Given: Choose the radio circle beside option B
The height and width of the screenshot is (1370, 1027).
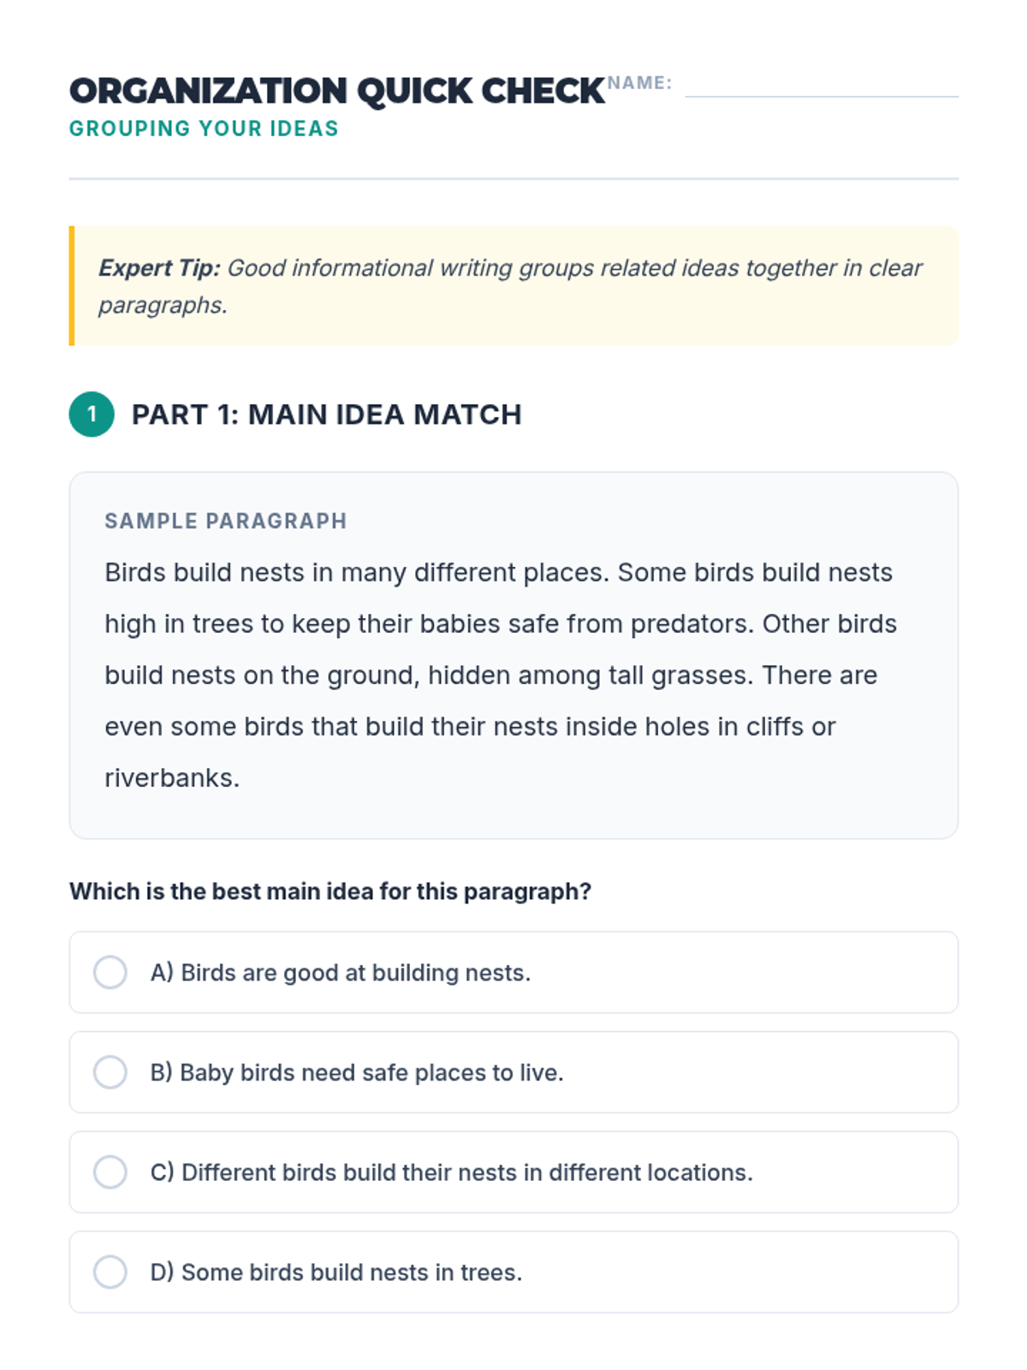Looking at the screenshot, I should pos(110,1072).
